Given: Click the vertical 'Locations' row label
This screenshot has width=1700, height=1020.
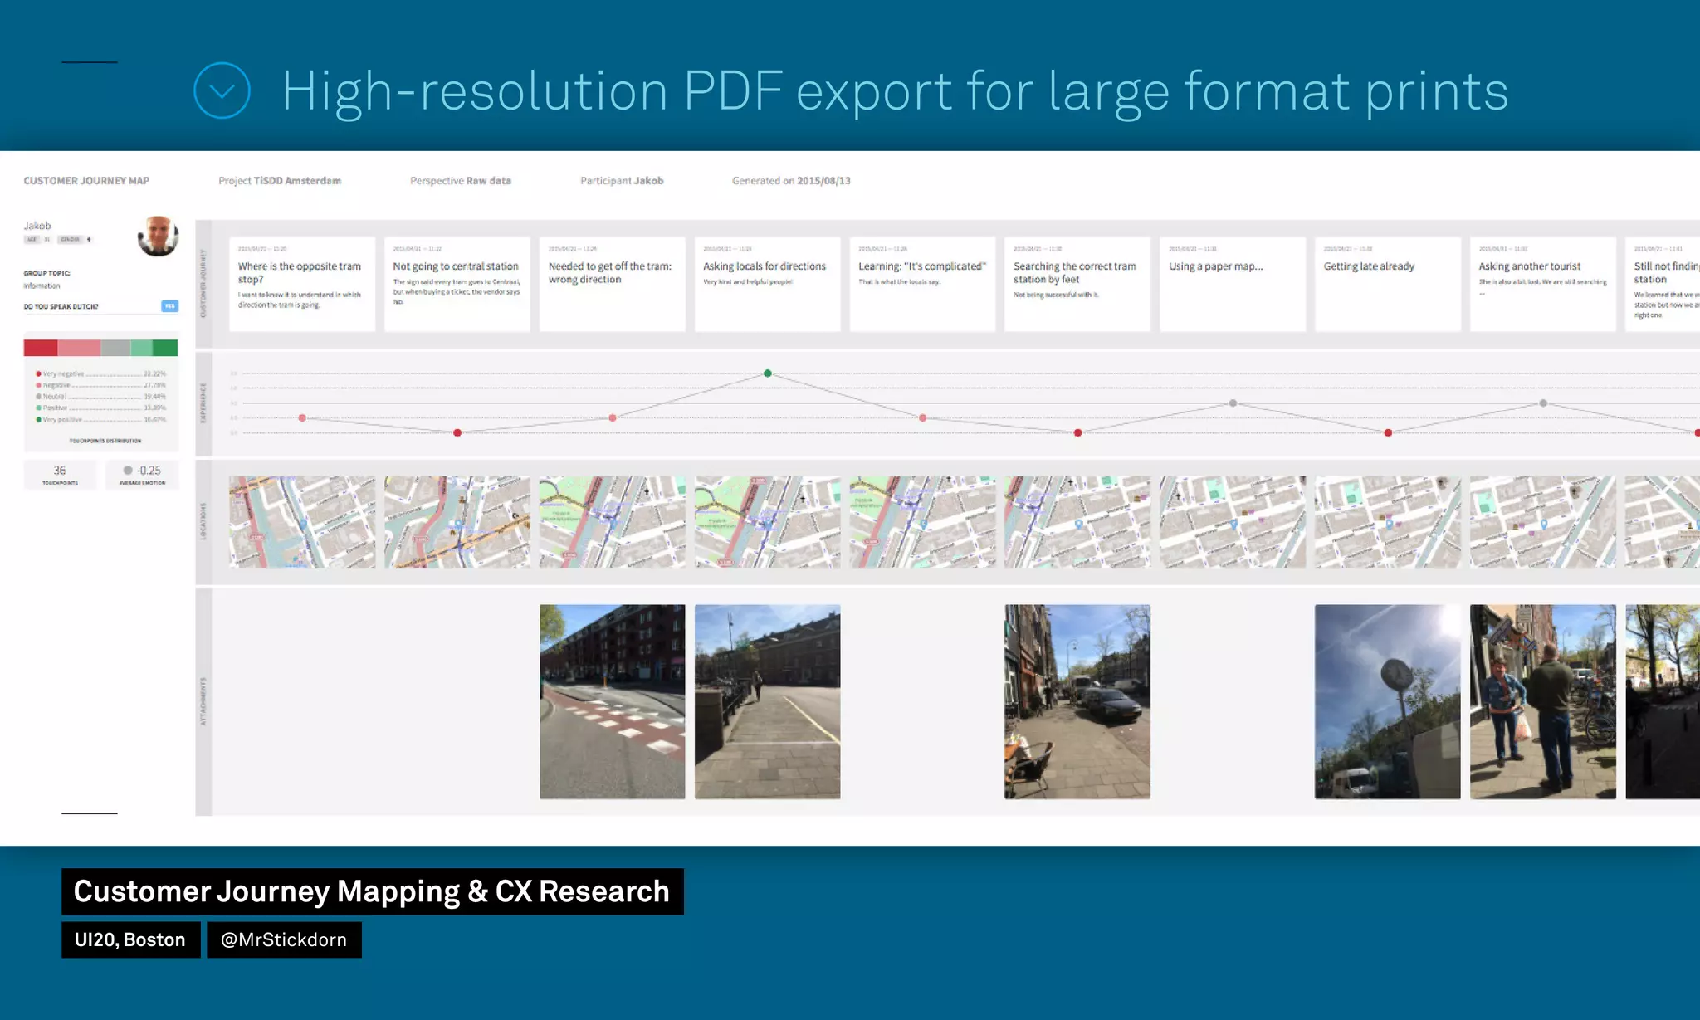Looking at the screenshot, I should [x=203, y=522].
